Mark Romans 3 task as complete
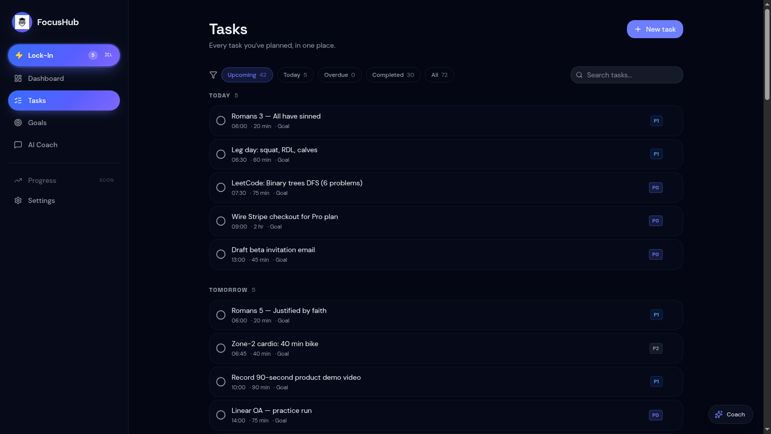This screenshot has width=771, height=434. pyautogui.click(x=221, y=121)
